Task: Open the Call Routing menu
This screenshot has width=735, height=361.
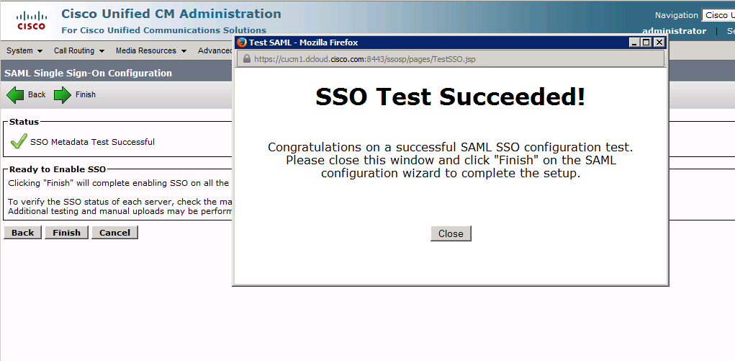Action: 78,50
